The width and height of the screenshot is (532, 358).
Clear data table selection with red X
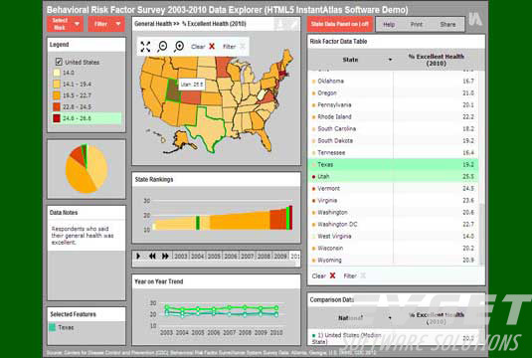click(332, 275)
